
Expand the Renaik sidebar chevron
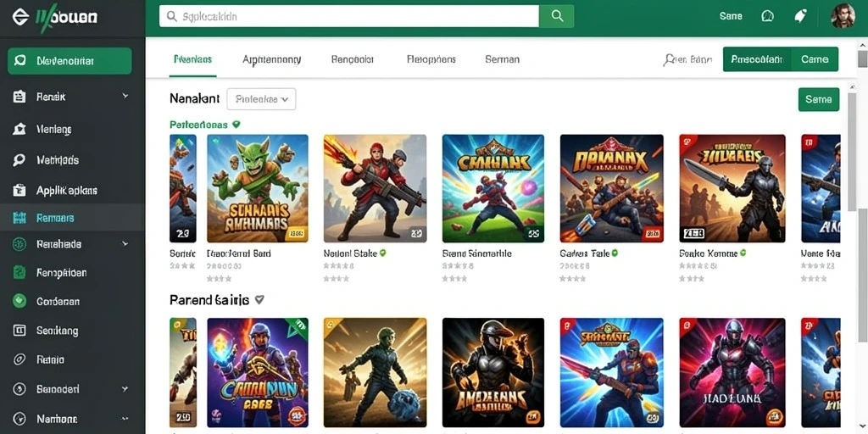[125, 97]
